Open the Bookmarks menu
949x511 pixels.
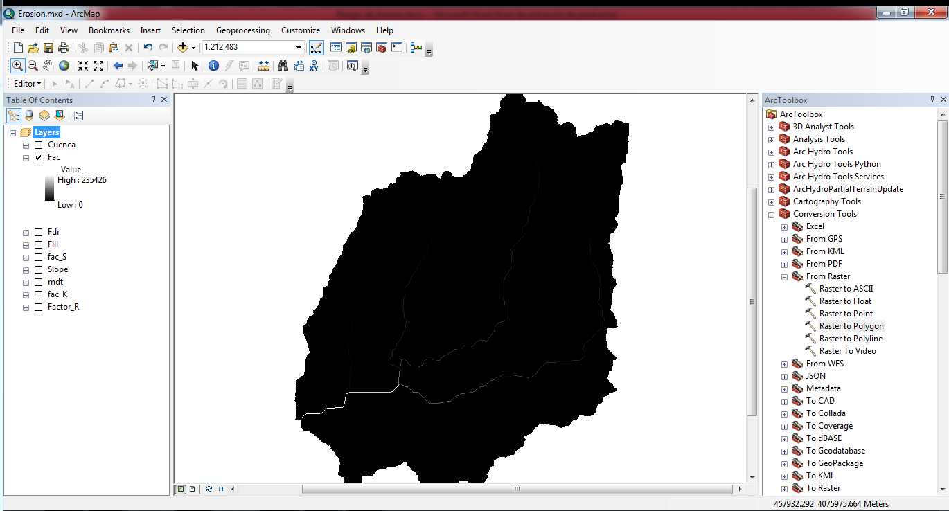tap(109, 30)
